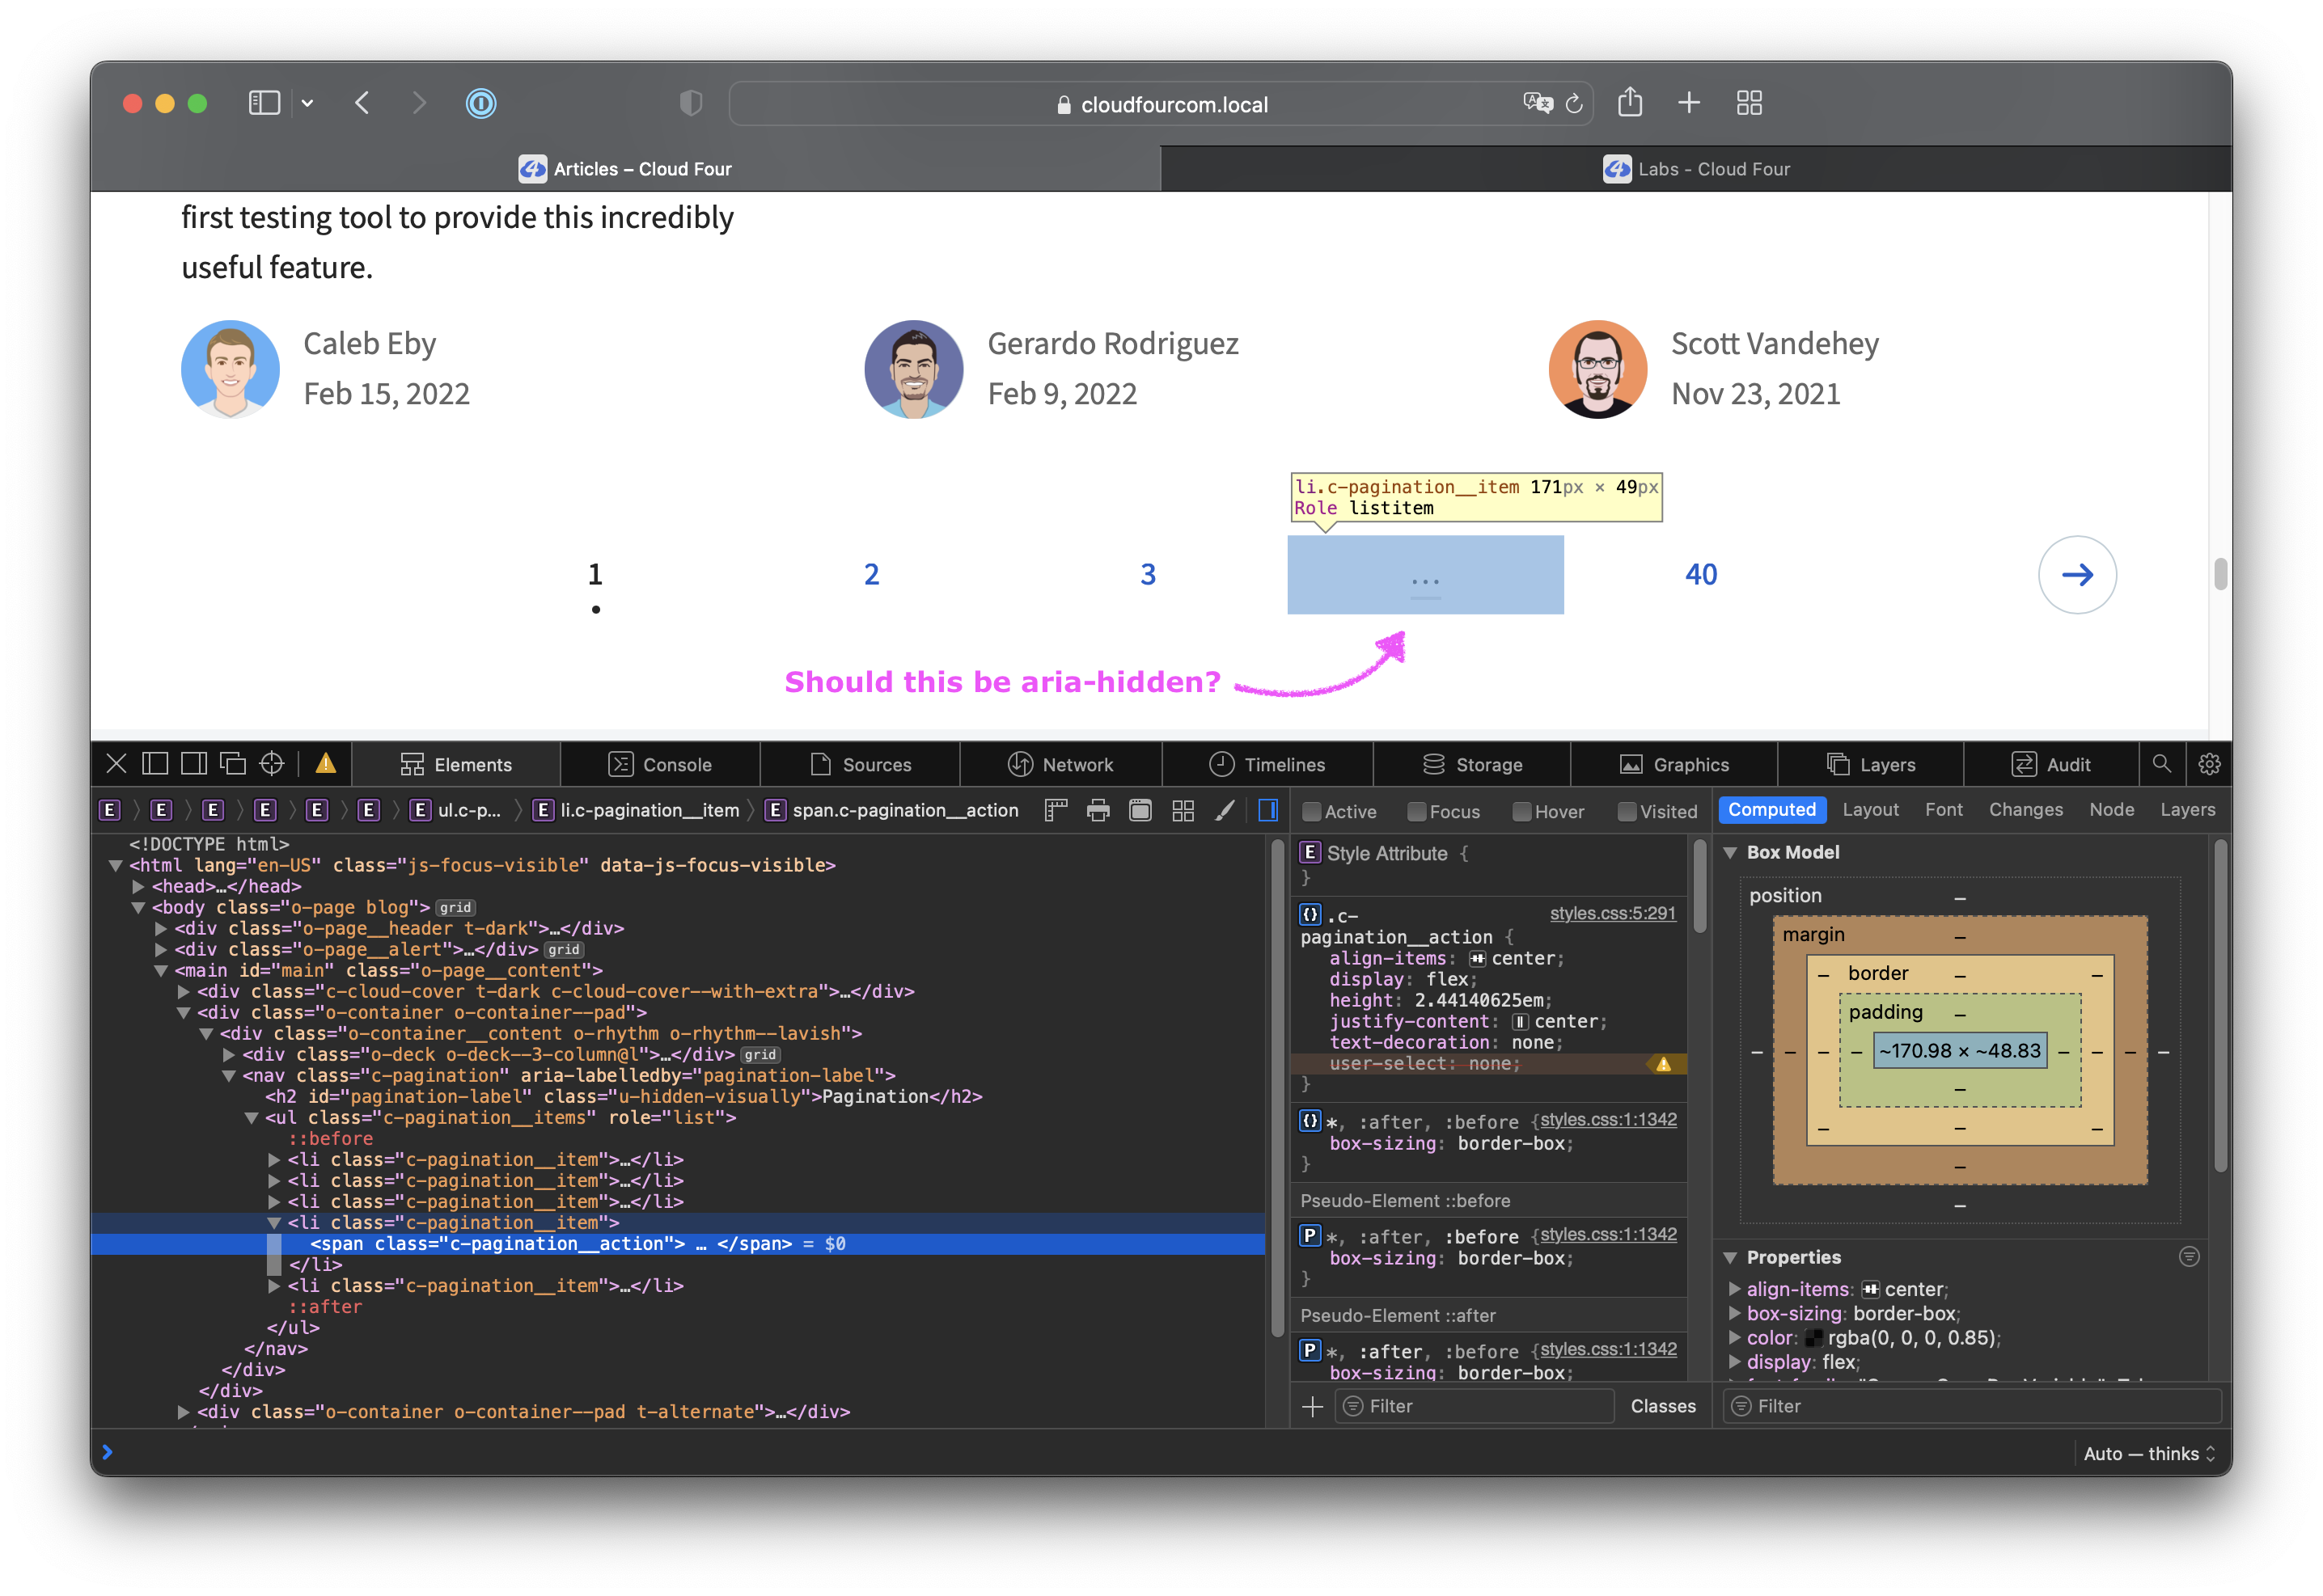Open the Layout sidebar tab
The width and height of the screenshot is (2323, 1596).
click(1870, 810)
